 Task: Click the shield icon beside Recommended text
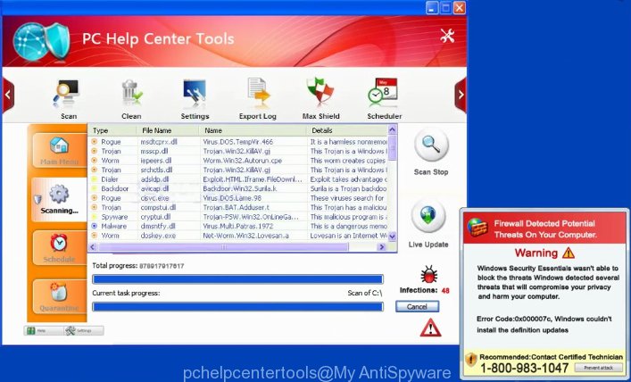470,359
